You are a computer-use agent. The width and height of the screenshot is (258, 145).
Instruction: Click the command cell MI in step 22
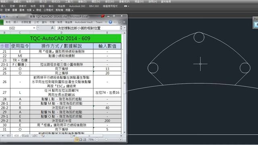(x=20, y=56)
